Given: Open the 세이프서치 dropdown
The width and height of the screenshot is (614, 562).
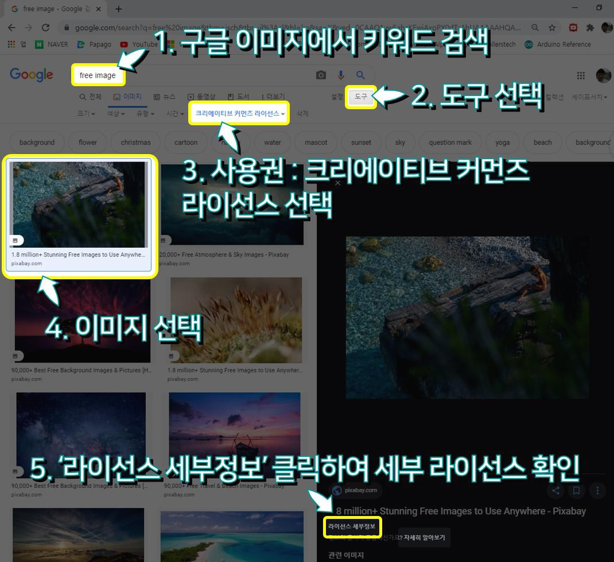Looking at the screenshot, I should 589,97.
